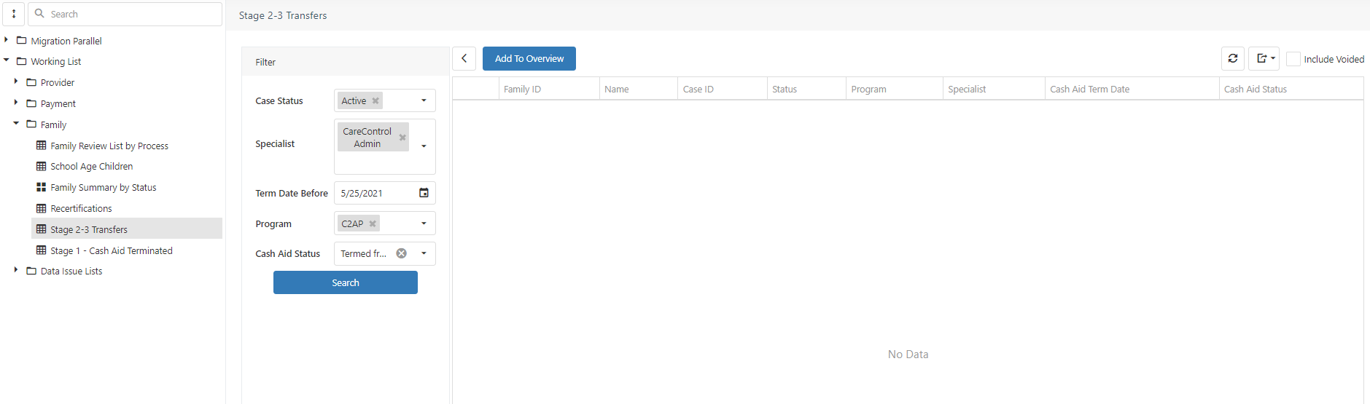Click the collapse filter panel arrow
This screenshot has height=404, width=1370.
(x=464, y=58)
